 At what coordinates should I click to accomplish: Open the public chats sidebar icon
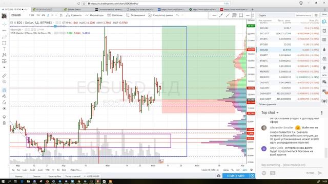(324, 82)
